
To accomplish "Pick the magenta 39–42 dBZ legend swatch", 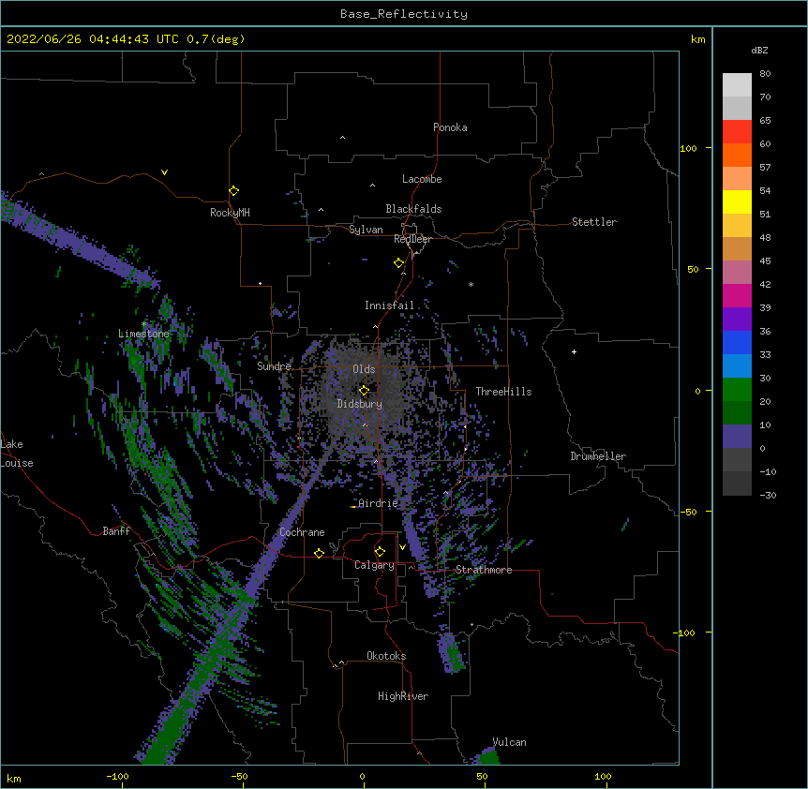I will (737, 295).
